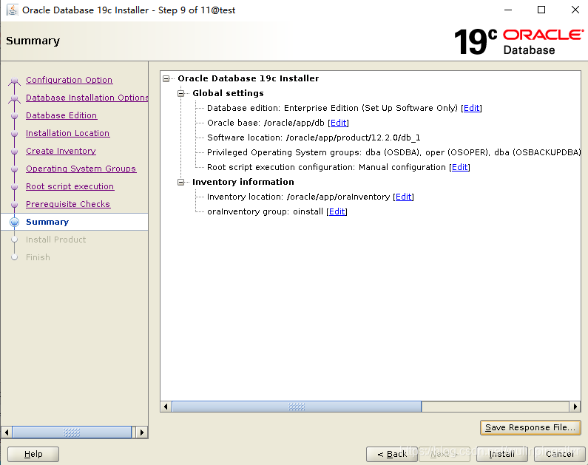
Task: Click the Configuration Option step marker icon
Action: (x=14, y=80)
